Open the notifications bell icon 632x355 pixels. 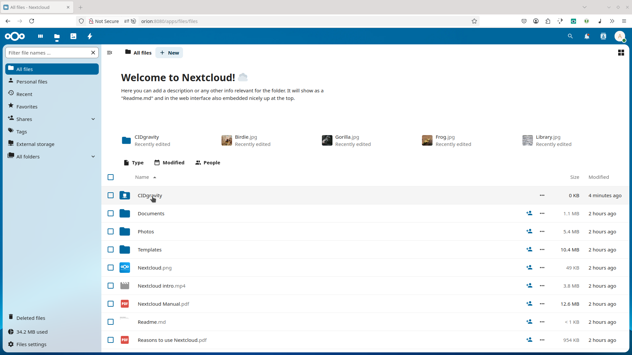click(587, 36)
